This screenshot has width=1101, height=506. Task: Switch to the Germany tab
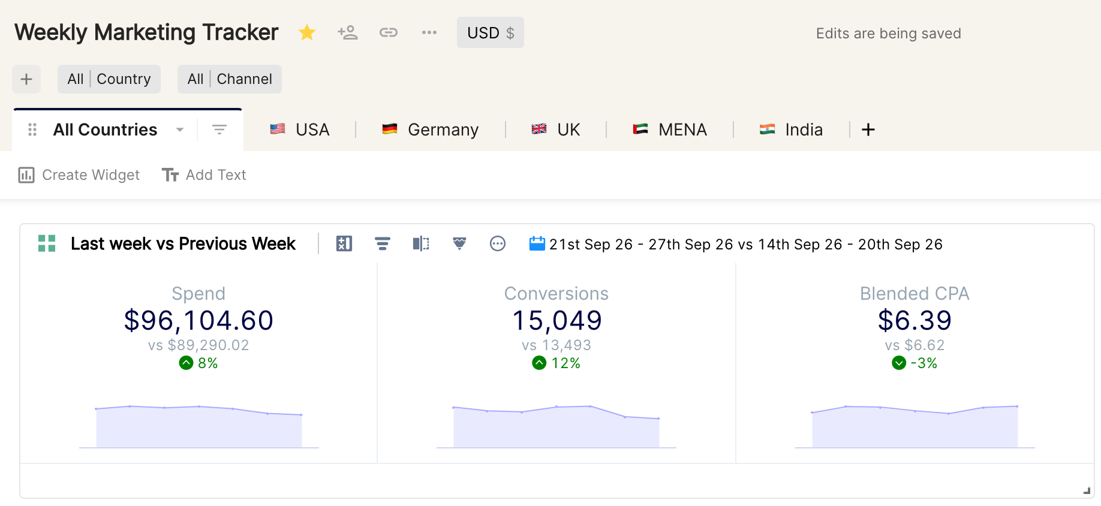point(431,129)
